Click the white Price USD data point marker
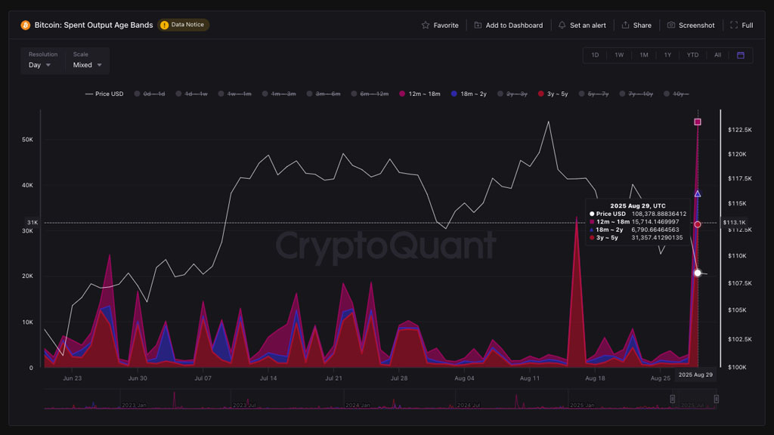 point(698,273)
